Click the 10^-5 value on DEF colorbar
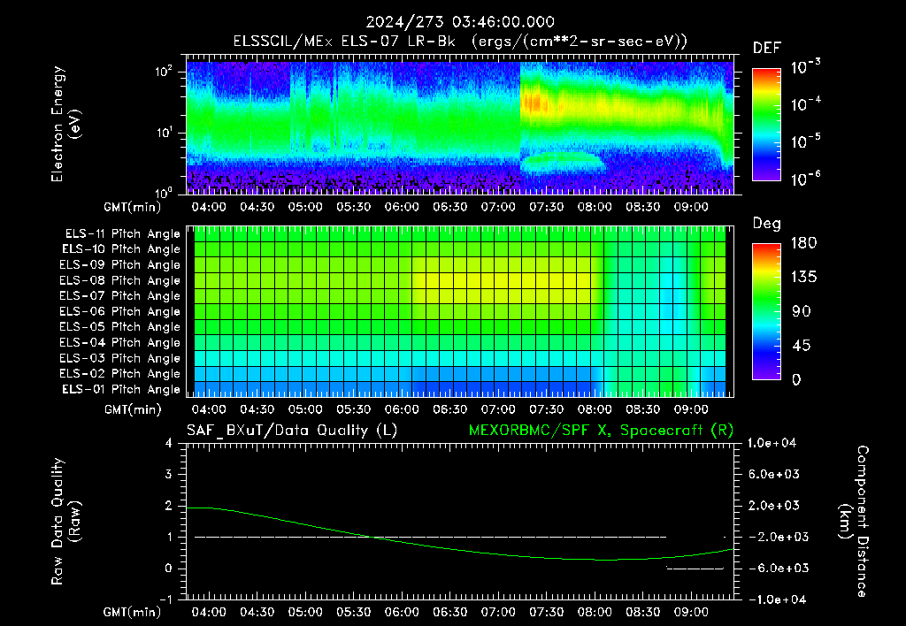This screenshot has width=906, height=626. click(805, 141)
